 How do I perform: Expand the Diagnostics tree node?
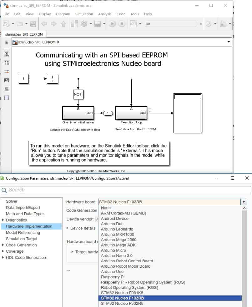(3, 220)
